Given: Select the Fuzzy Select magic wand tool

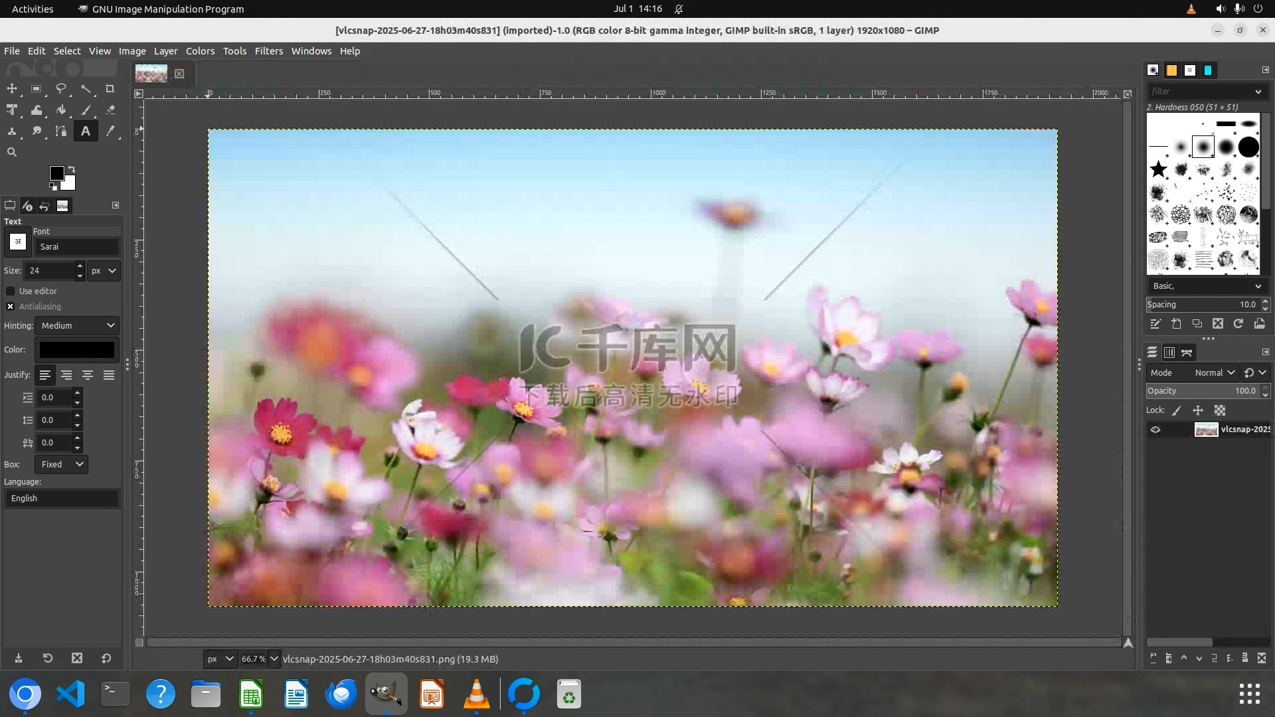Looking at the screenshot, I should 86,88.
